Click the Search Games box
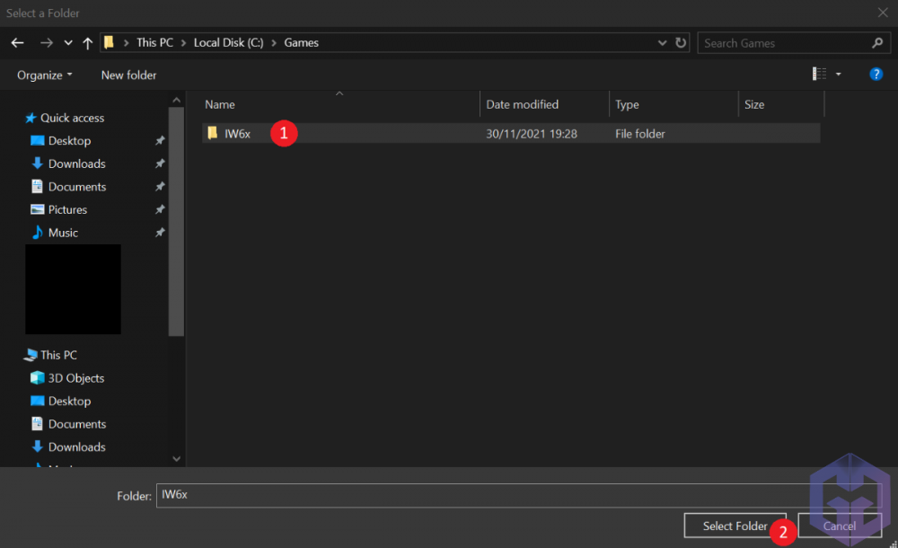Image resolution: width=898 pixels, height=548 pixels. tap(781, 43)
